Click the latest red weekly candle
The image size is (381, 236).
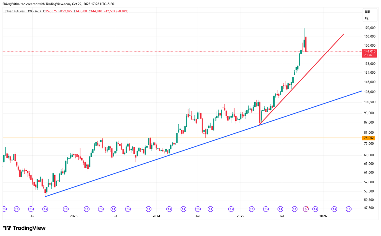click(x=306, y=44)
